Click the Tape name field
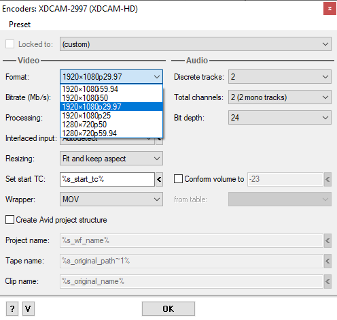The width and height of the screenshot is (337, 320). 191,261
